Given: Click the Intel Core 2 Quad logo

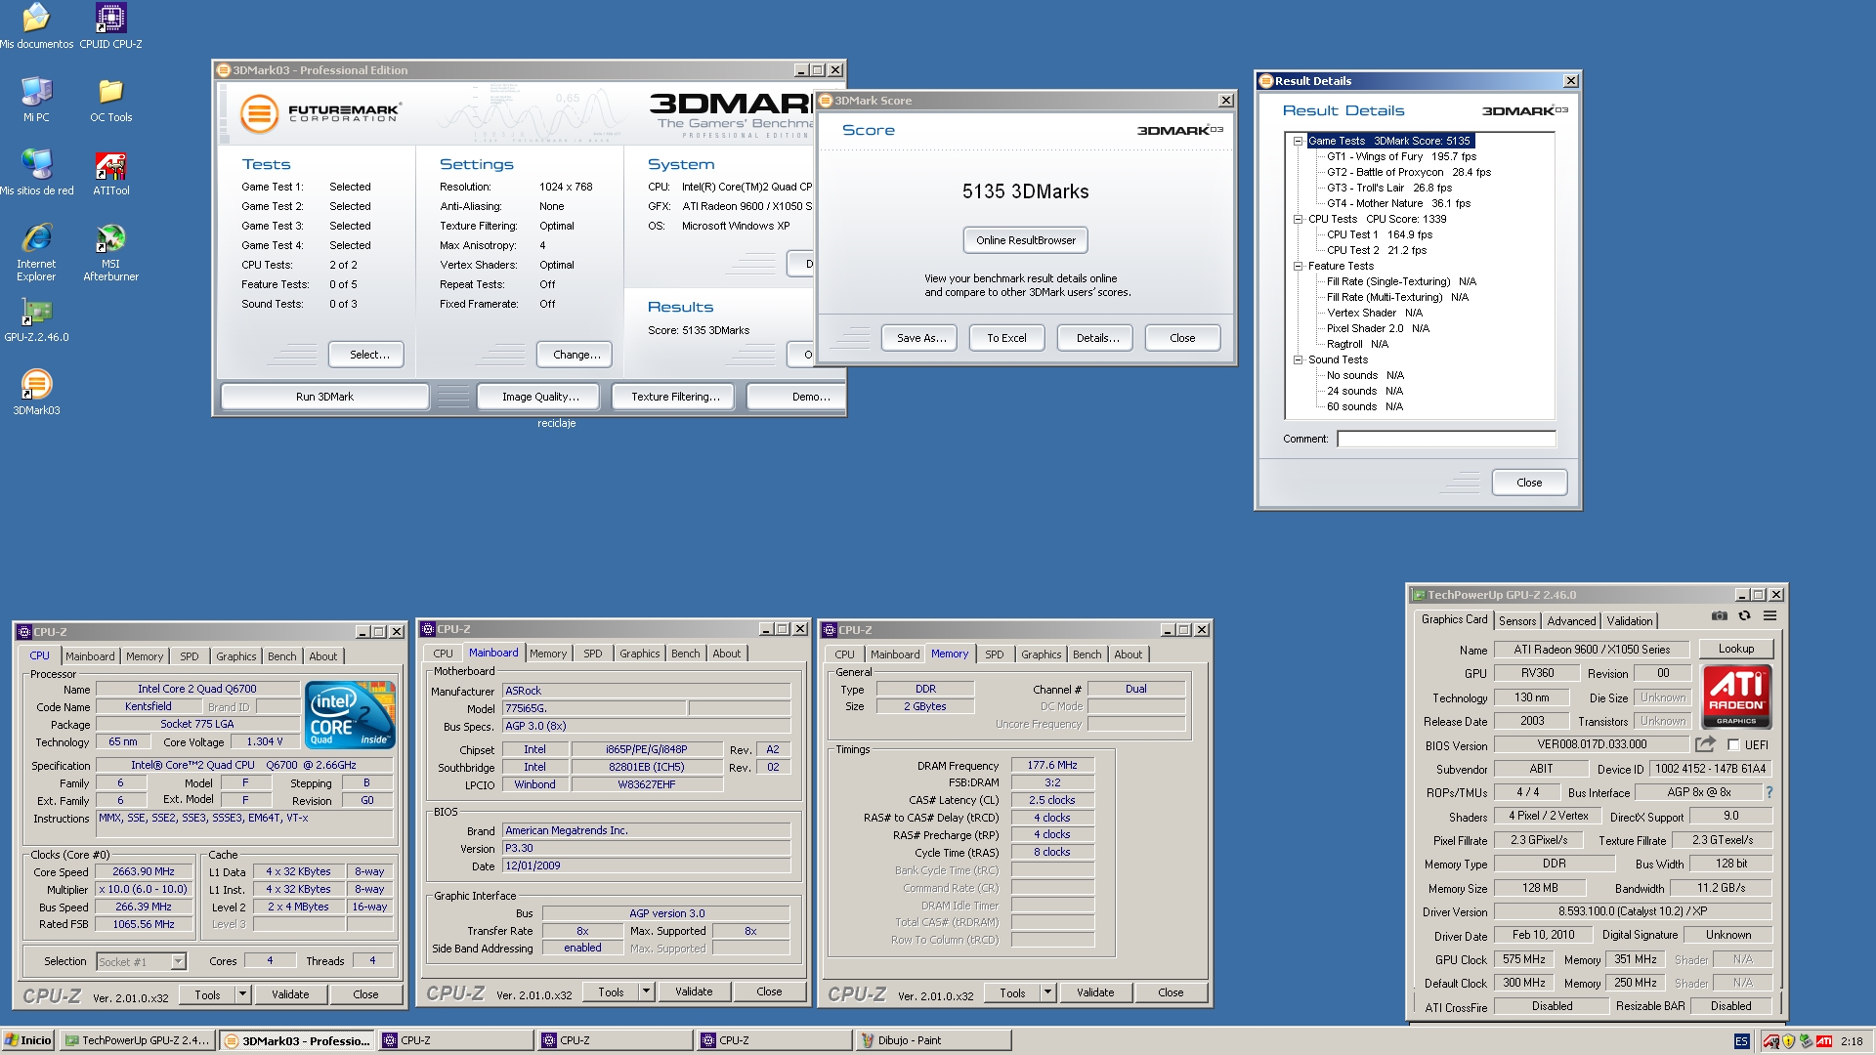Looking at the screenshot, I should point(350,715).
